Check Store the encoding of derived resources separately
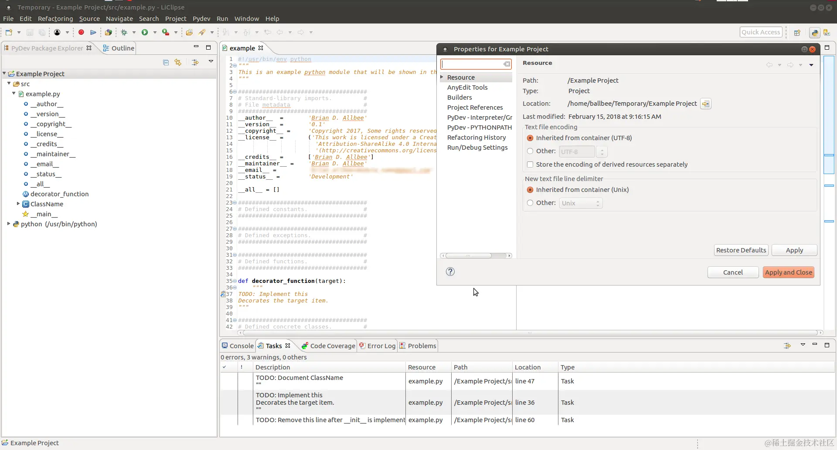Screen dimensions: 837x450 click(530, 165)
